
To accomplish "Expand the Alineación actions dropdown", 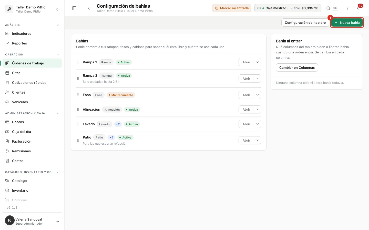I will click(258, 109).
